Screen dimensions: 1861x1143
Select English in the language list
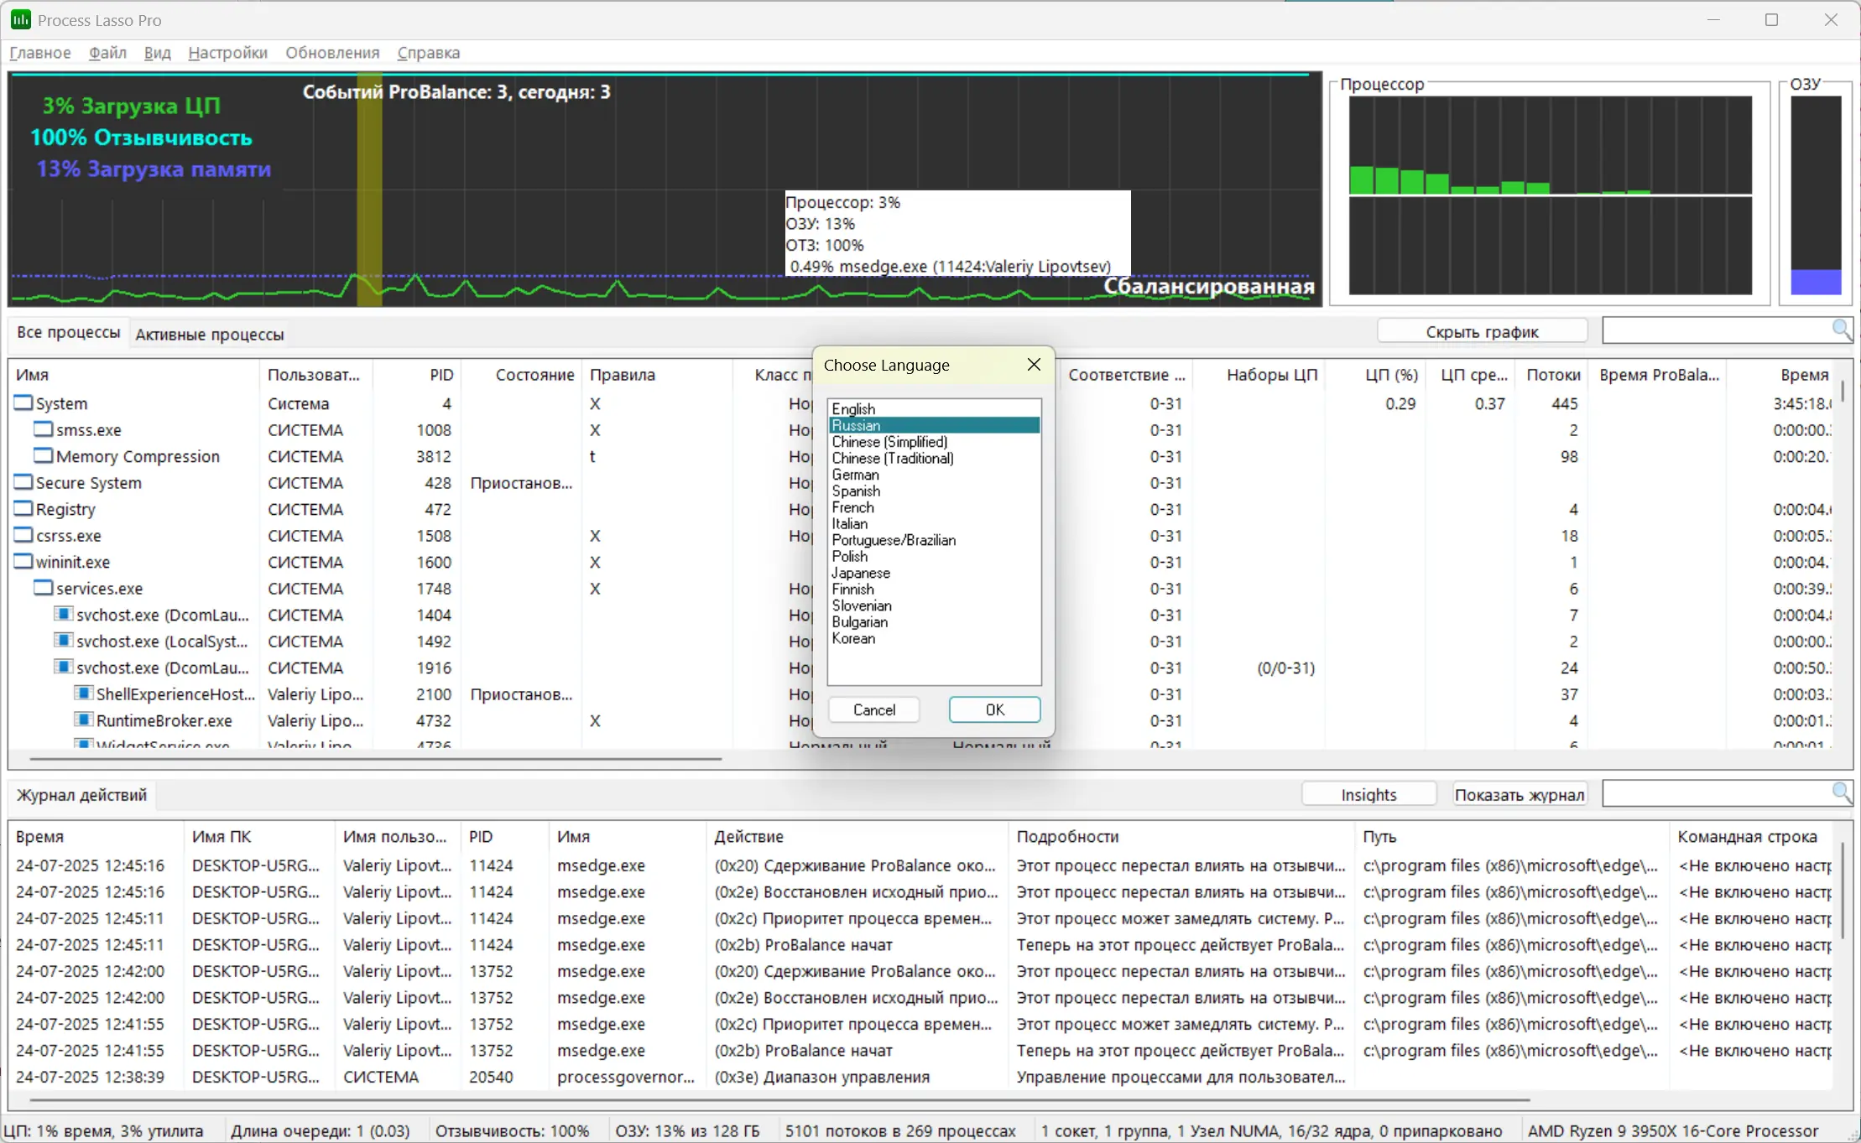tap(853, 408)
